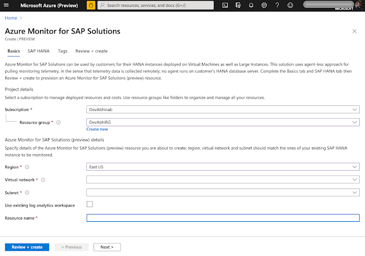The width and height of the screenshot is (365, 256).
Task: Close the Azure Monitor create blade
Action: tap(356, 32)
